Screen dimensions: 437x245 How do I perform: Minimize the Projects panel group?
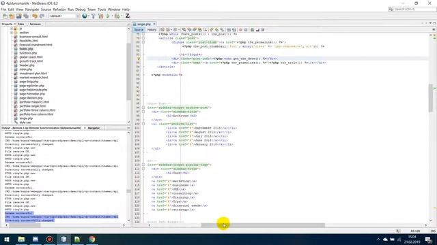(128, 24)
